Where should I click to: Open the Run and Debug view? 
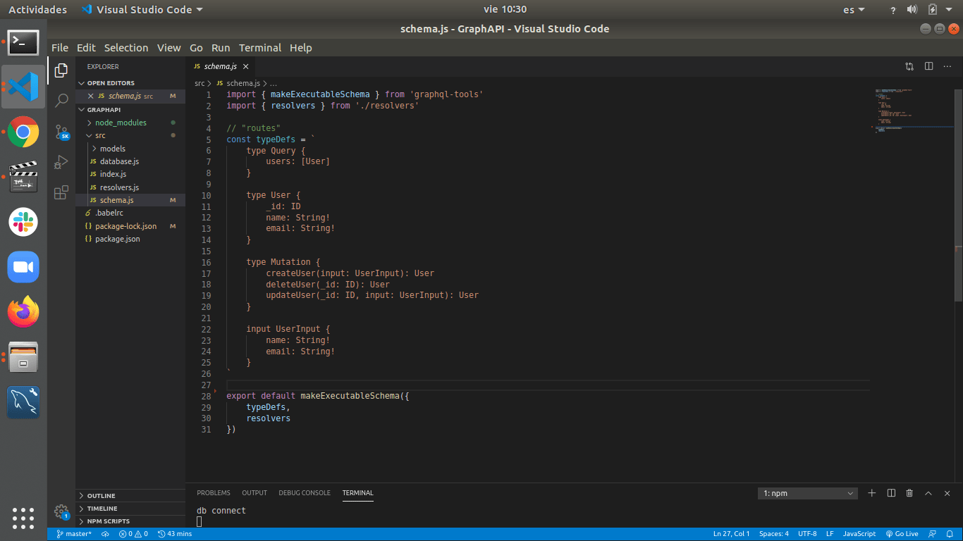61,162
